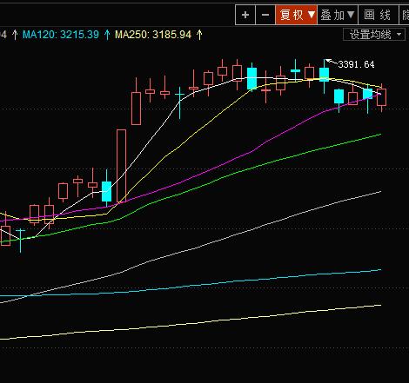Click the MA120: 3215.39 label
This screenshot has width=409, height=383.
[x=61, y=35]
